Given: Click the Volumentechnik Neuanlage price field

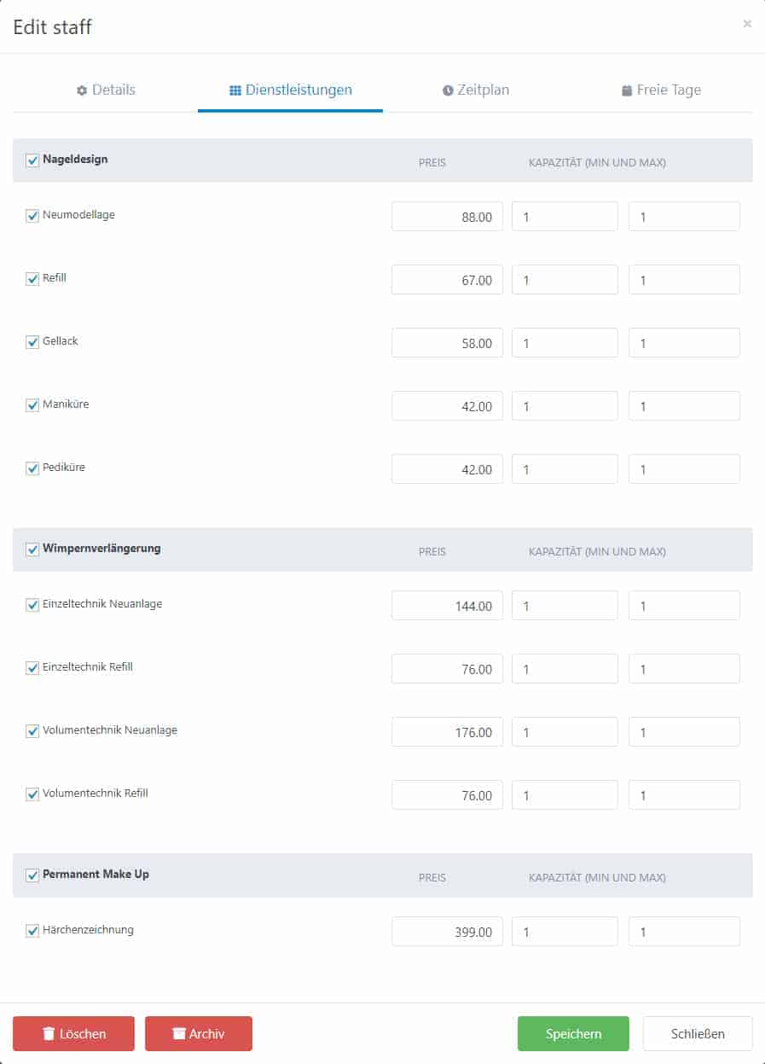Looking at the screenshot, I should point(447,732).
